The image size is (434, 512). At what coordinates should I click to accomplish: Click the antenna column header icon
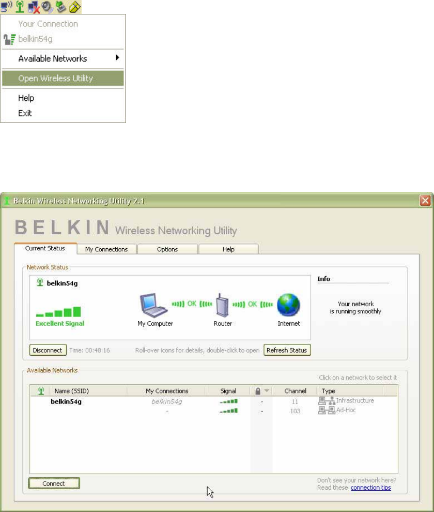click(41, 391)
